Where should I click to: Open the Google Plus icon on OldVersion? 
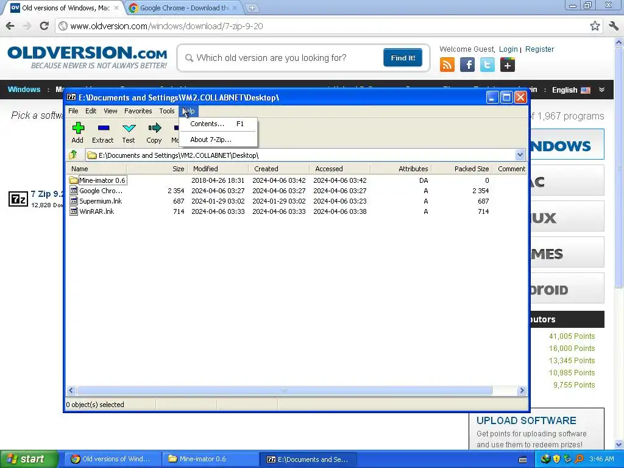tap(508, 65)
